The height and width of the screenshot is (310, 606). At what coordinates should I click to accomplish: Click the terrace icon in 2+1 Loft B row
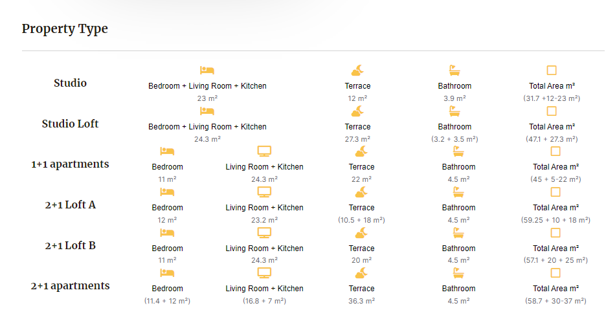[x=361, y=233]
